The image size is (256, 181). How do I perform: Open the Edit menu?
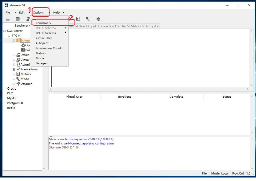coord(22,13)
